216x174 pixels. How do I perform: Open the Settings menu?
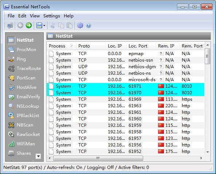52,16
